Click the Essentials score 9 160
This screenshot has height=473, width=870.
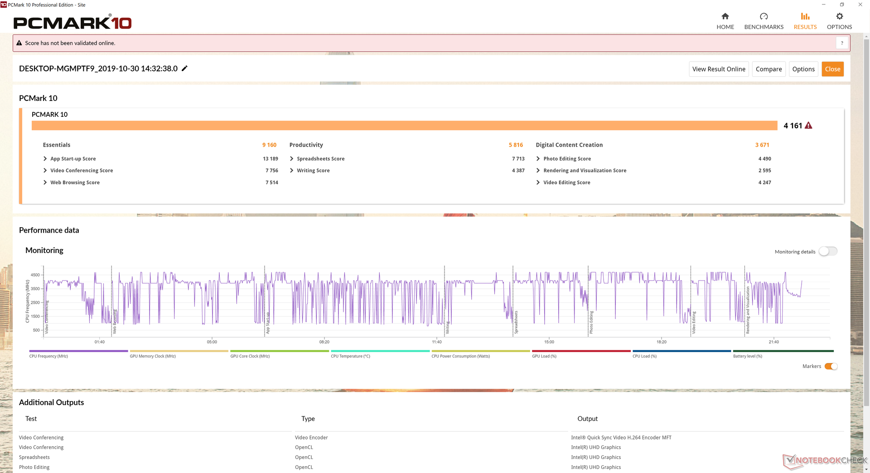pyautogui.click(x=269, y=145)
